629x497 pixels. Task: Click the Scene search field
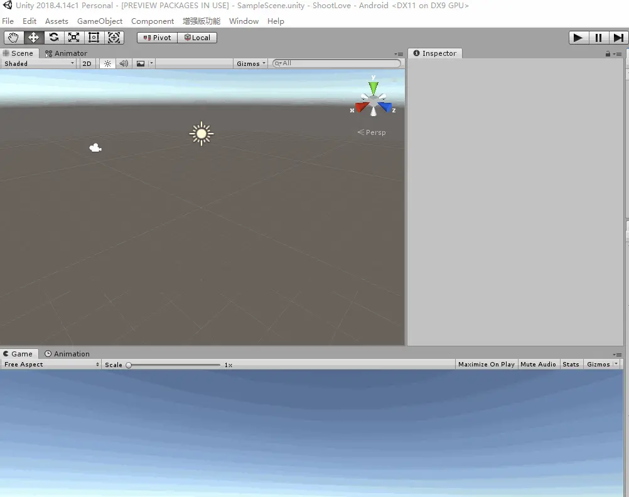(336, 63)
